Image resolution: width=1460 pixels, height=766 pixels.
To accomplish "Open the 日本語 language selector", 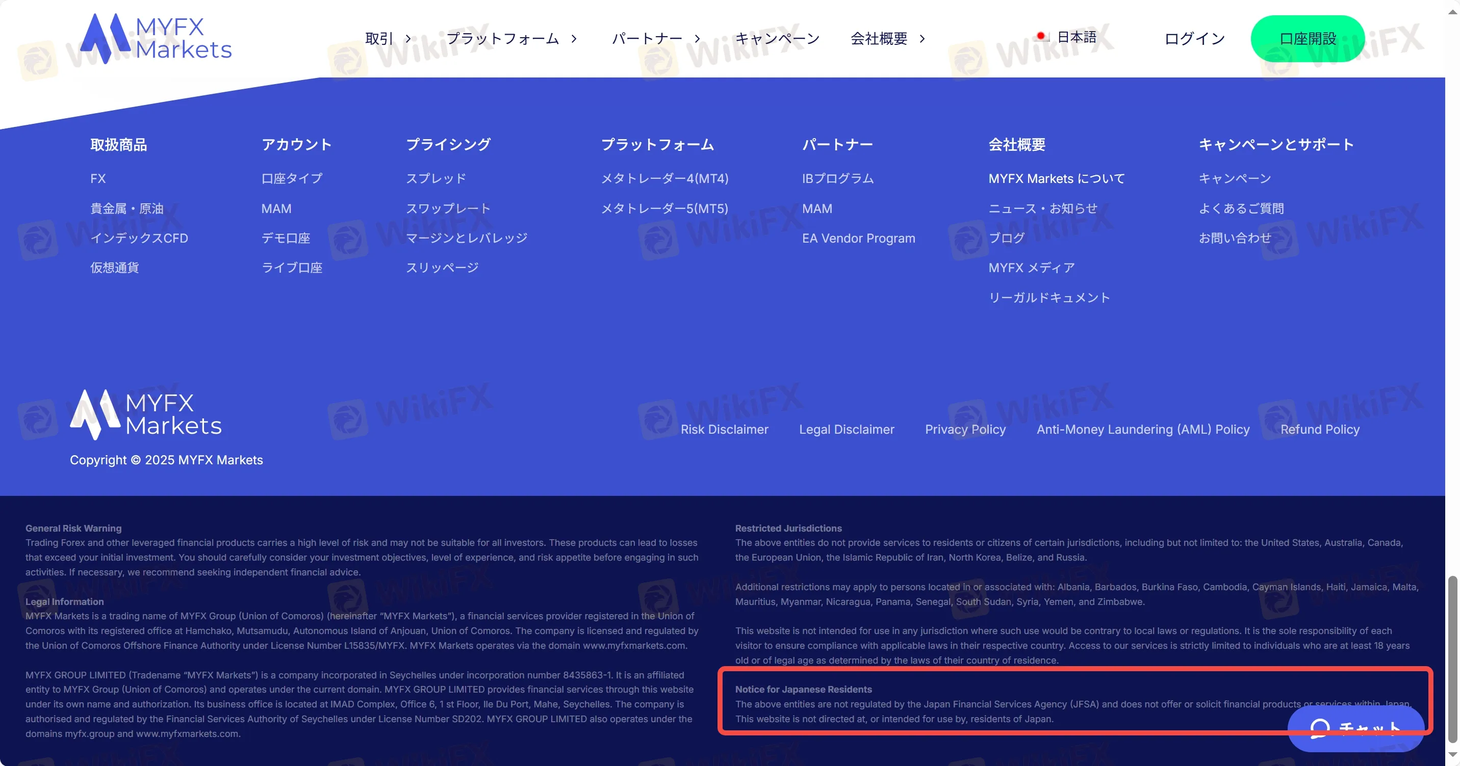I will coord(1066,37).
